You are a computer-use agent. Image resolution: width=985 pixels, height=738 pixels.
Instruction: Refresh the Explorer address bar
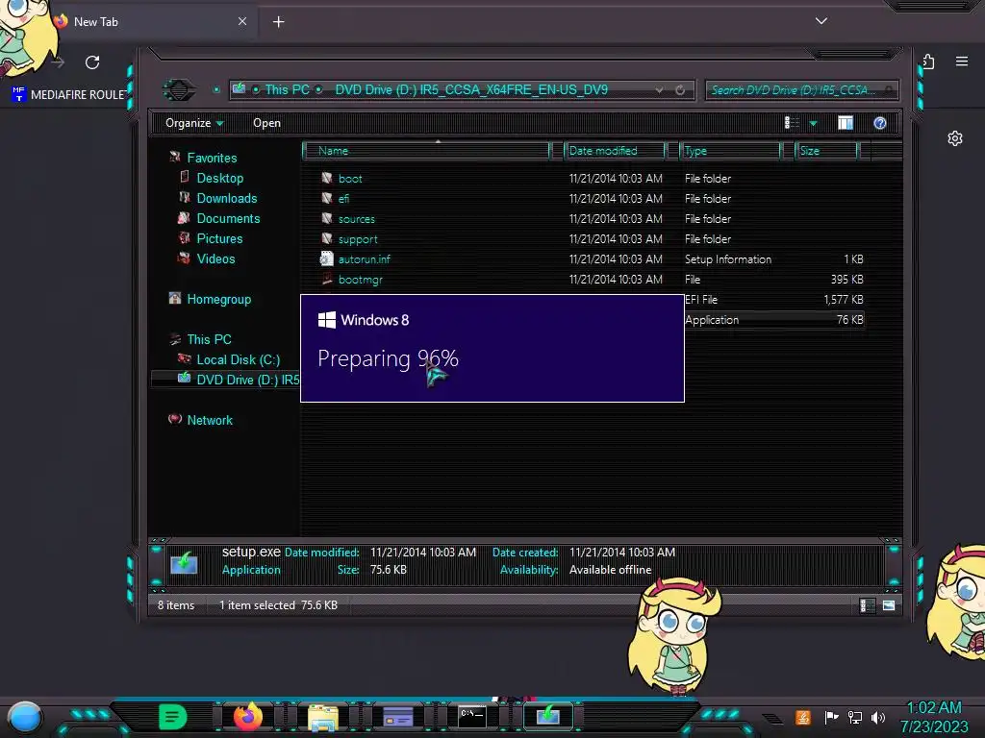pos(680,90)
